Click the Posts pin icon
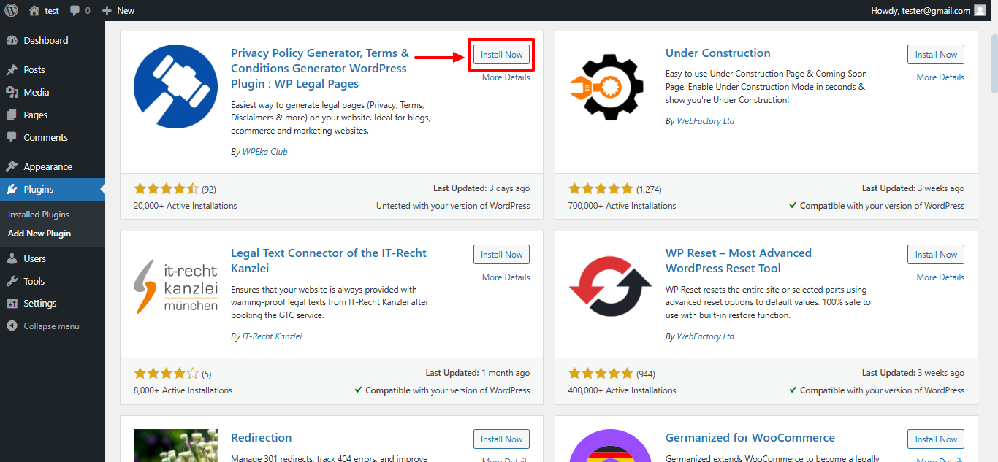Image resolution: width=998 pixels, height=462 pixels. pos(12,70)
